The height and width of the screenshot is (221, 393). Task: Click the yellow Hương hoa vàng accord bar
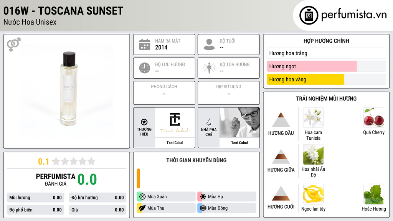click(x=305, y=79)
